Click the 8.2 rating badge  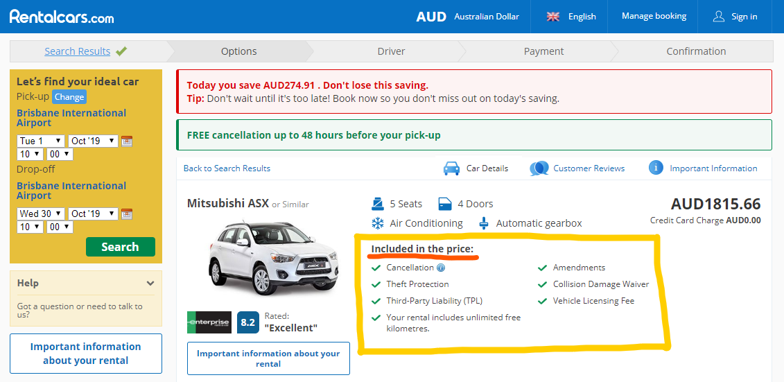[x=248, y=322]
